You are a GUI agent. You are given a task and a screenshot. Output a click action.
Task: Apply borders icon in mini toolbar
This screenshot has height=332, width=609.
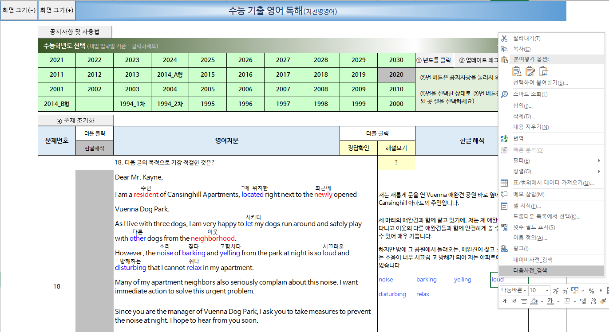[566, 301]
